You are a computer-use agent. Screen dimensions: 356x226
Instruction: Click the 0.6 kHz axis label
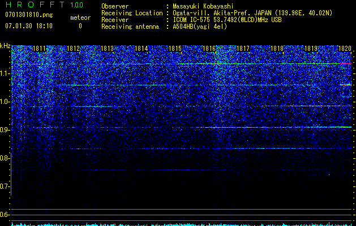click(5, 215)
